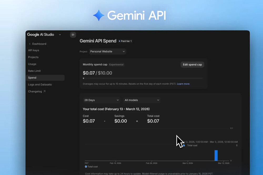Click the Changelog external link arrow
The width and height of the screenshot is (263, 175).
point(44,92)
